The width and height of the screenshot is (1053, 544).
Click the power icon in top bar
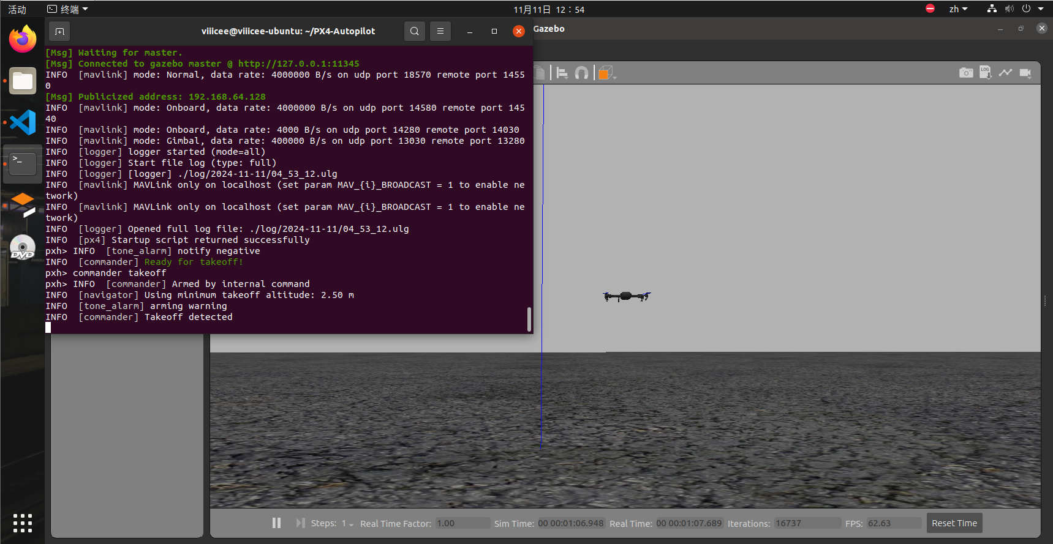pyautogui.click(x=1027, y=9)
